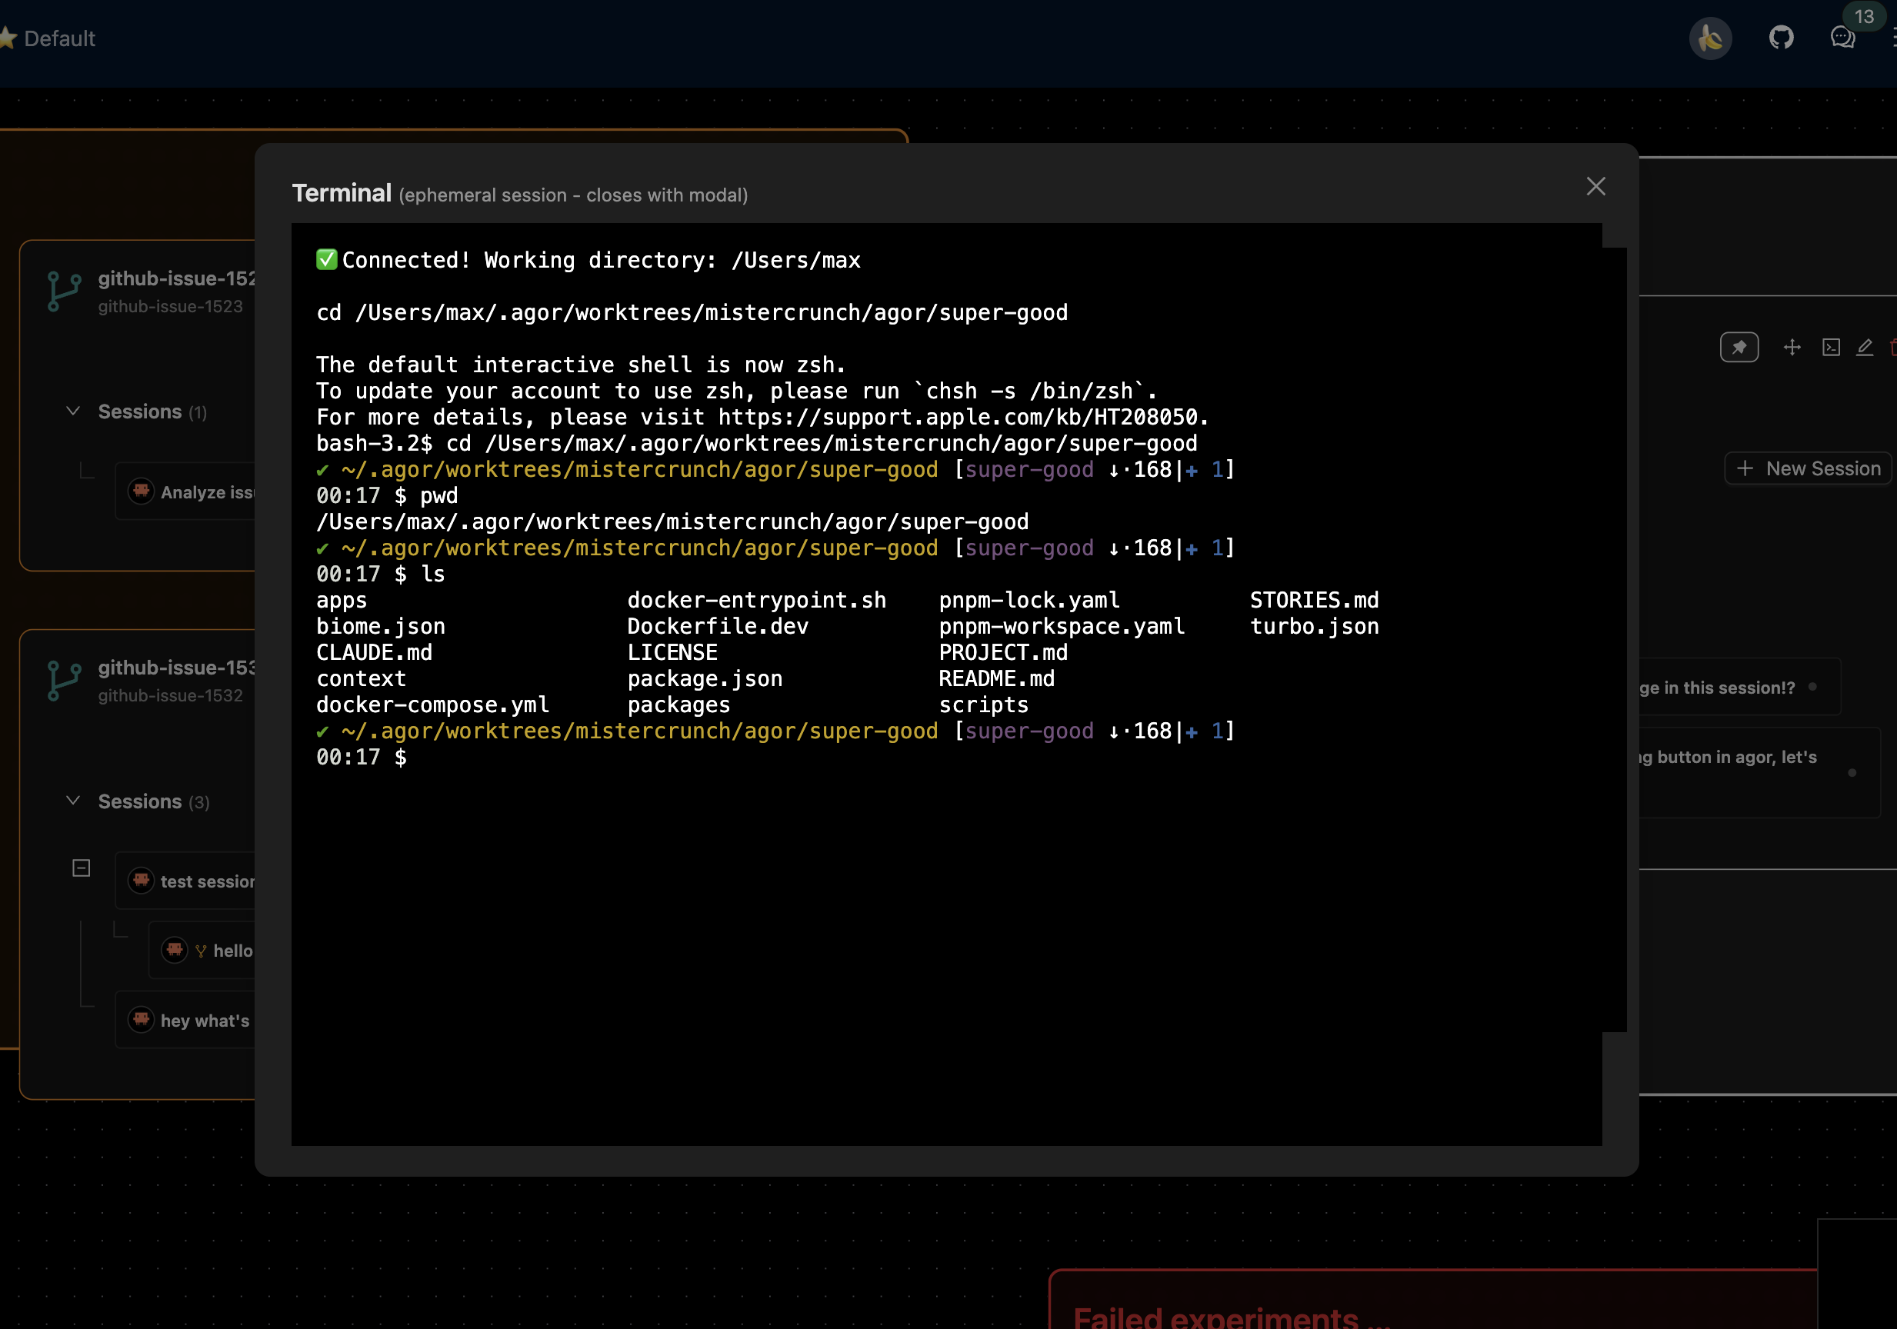Collapse the Sessions (1) section
Screen dimensions: 1897x1329
(x=73, y=411)
